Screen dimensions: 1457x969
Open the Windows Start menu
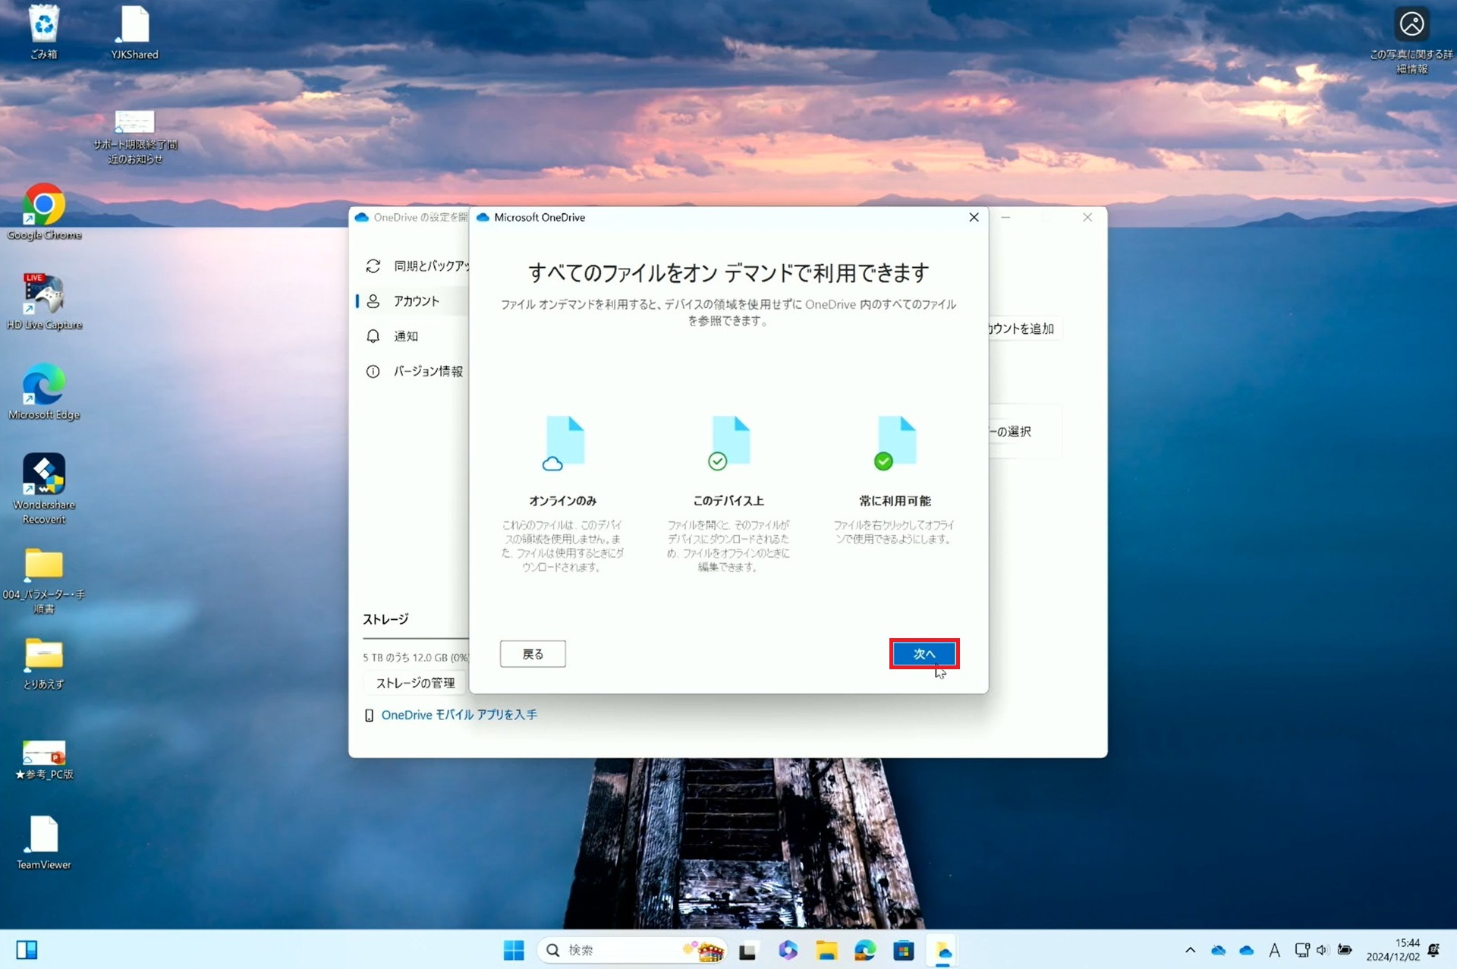click(x=514, y=950)
